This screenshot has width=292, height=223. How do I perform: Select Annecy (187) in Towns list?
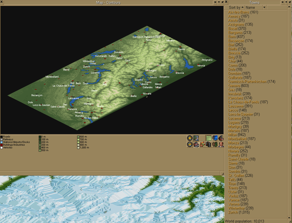(x=239, y=16)
